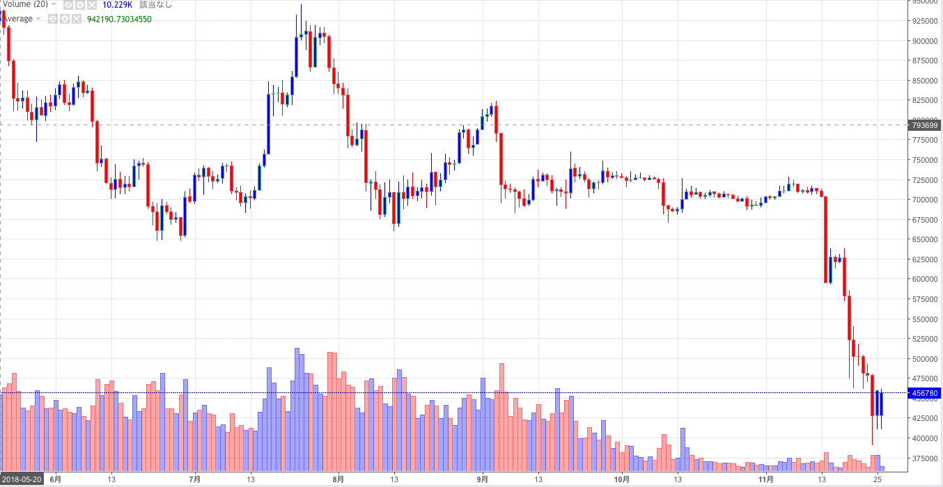Expand the Volume (20) indicator dropdown arrow

coord(54,5)
